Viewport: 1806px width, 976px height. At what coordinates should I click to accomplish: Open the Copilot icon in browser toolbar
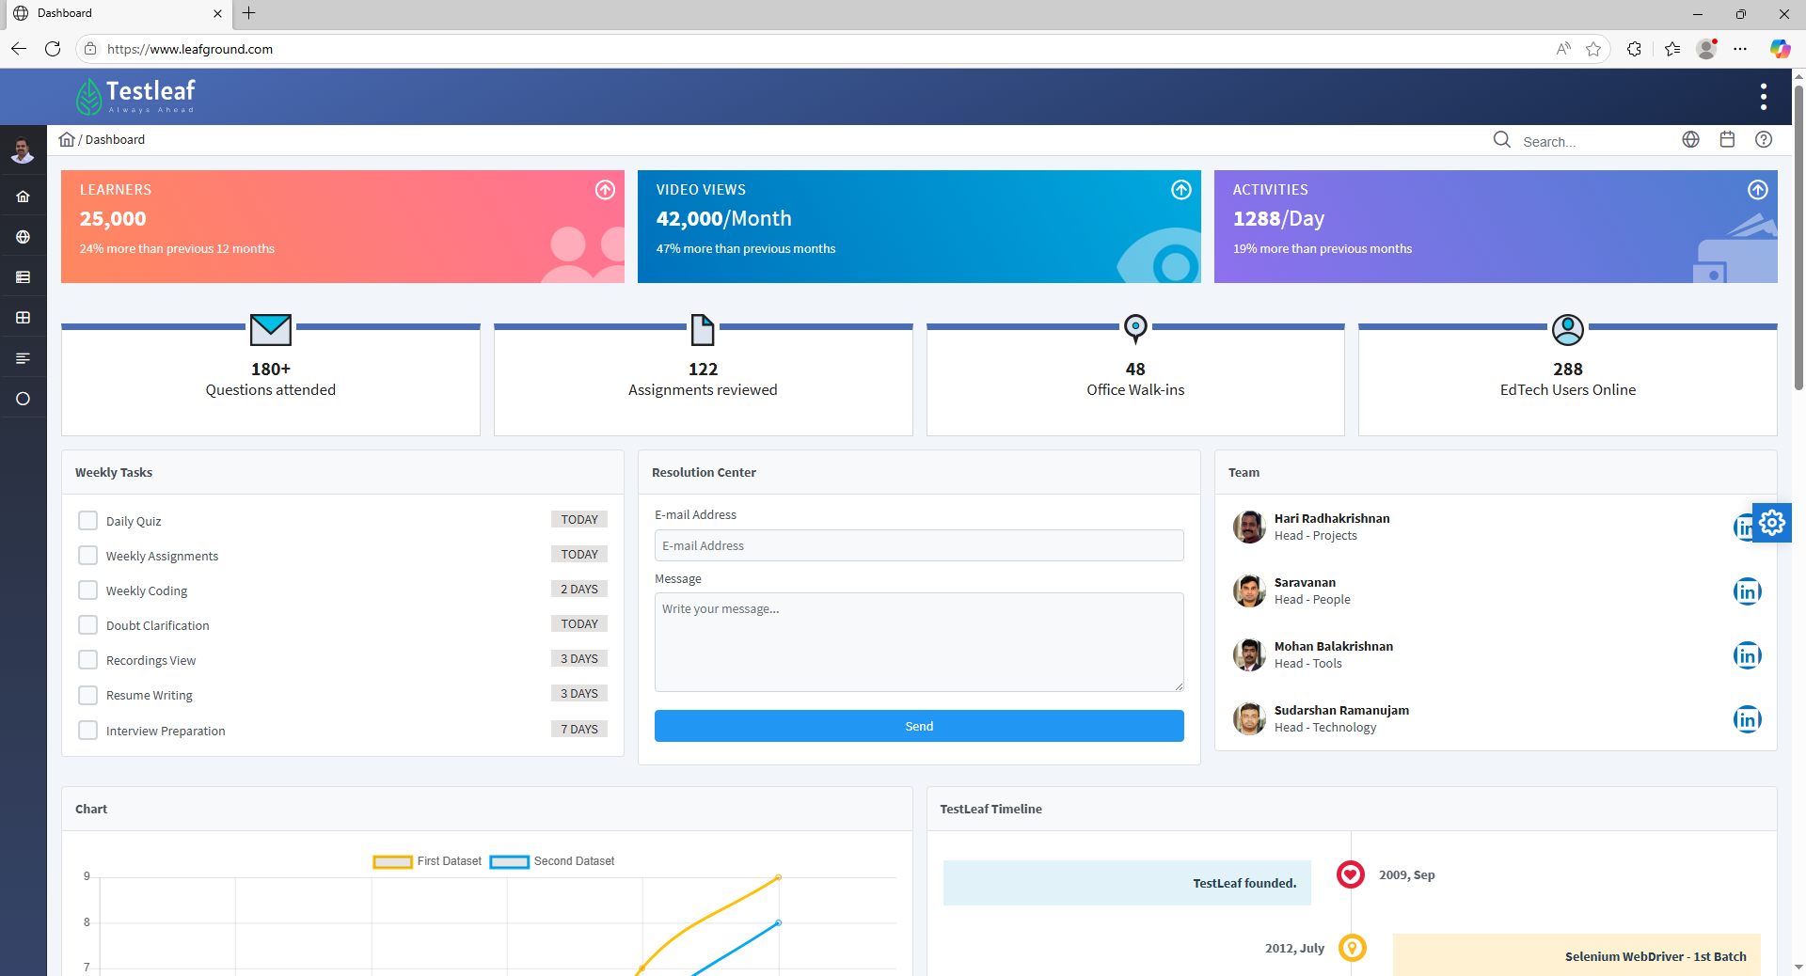pos(1780,49)
